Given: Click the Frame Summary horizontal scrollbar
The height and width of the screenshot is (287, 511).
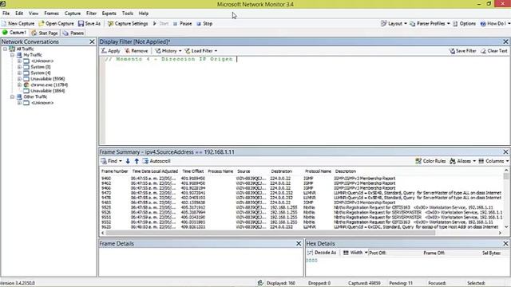Looking at the screenshot, I should (271, 233).
